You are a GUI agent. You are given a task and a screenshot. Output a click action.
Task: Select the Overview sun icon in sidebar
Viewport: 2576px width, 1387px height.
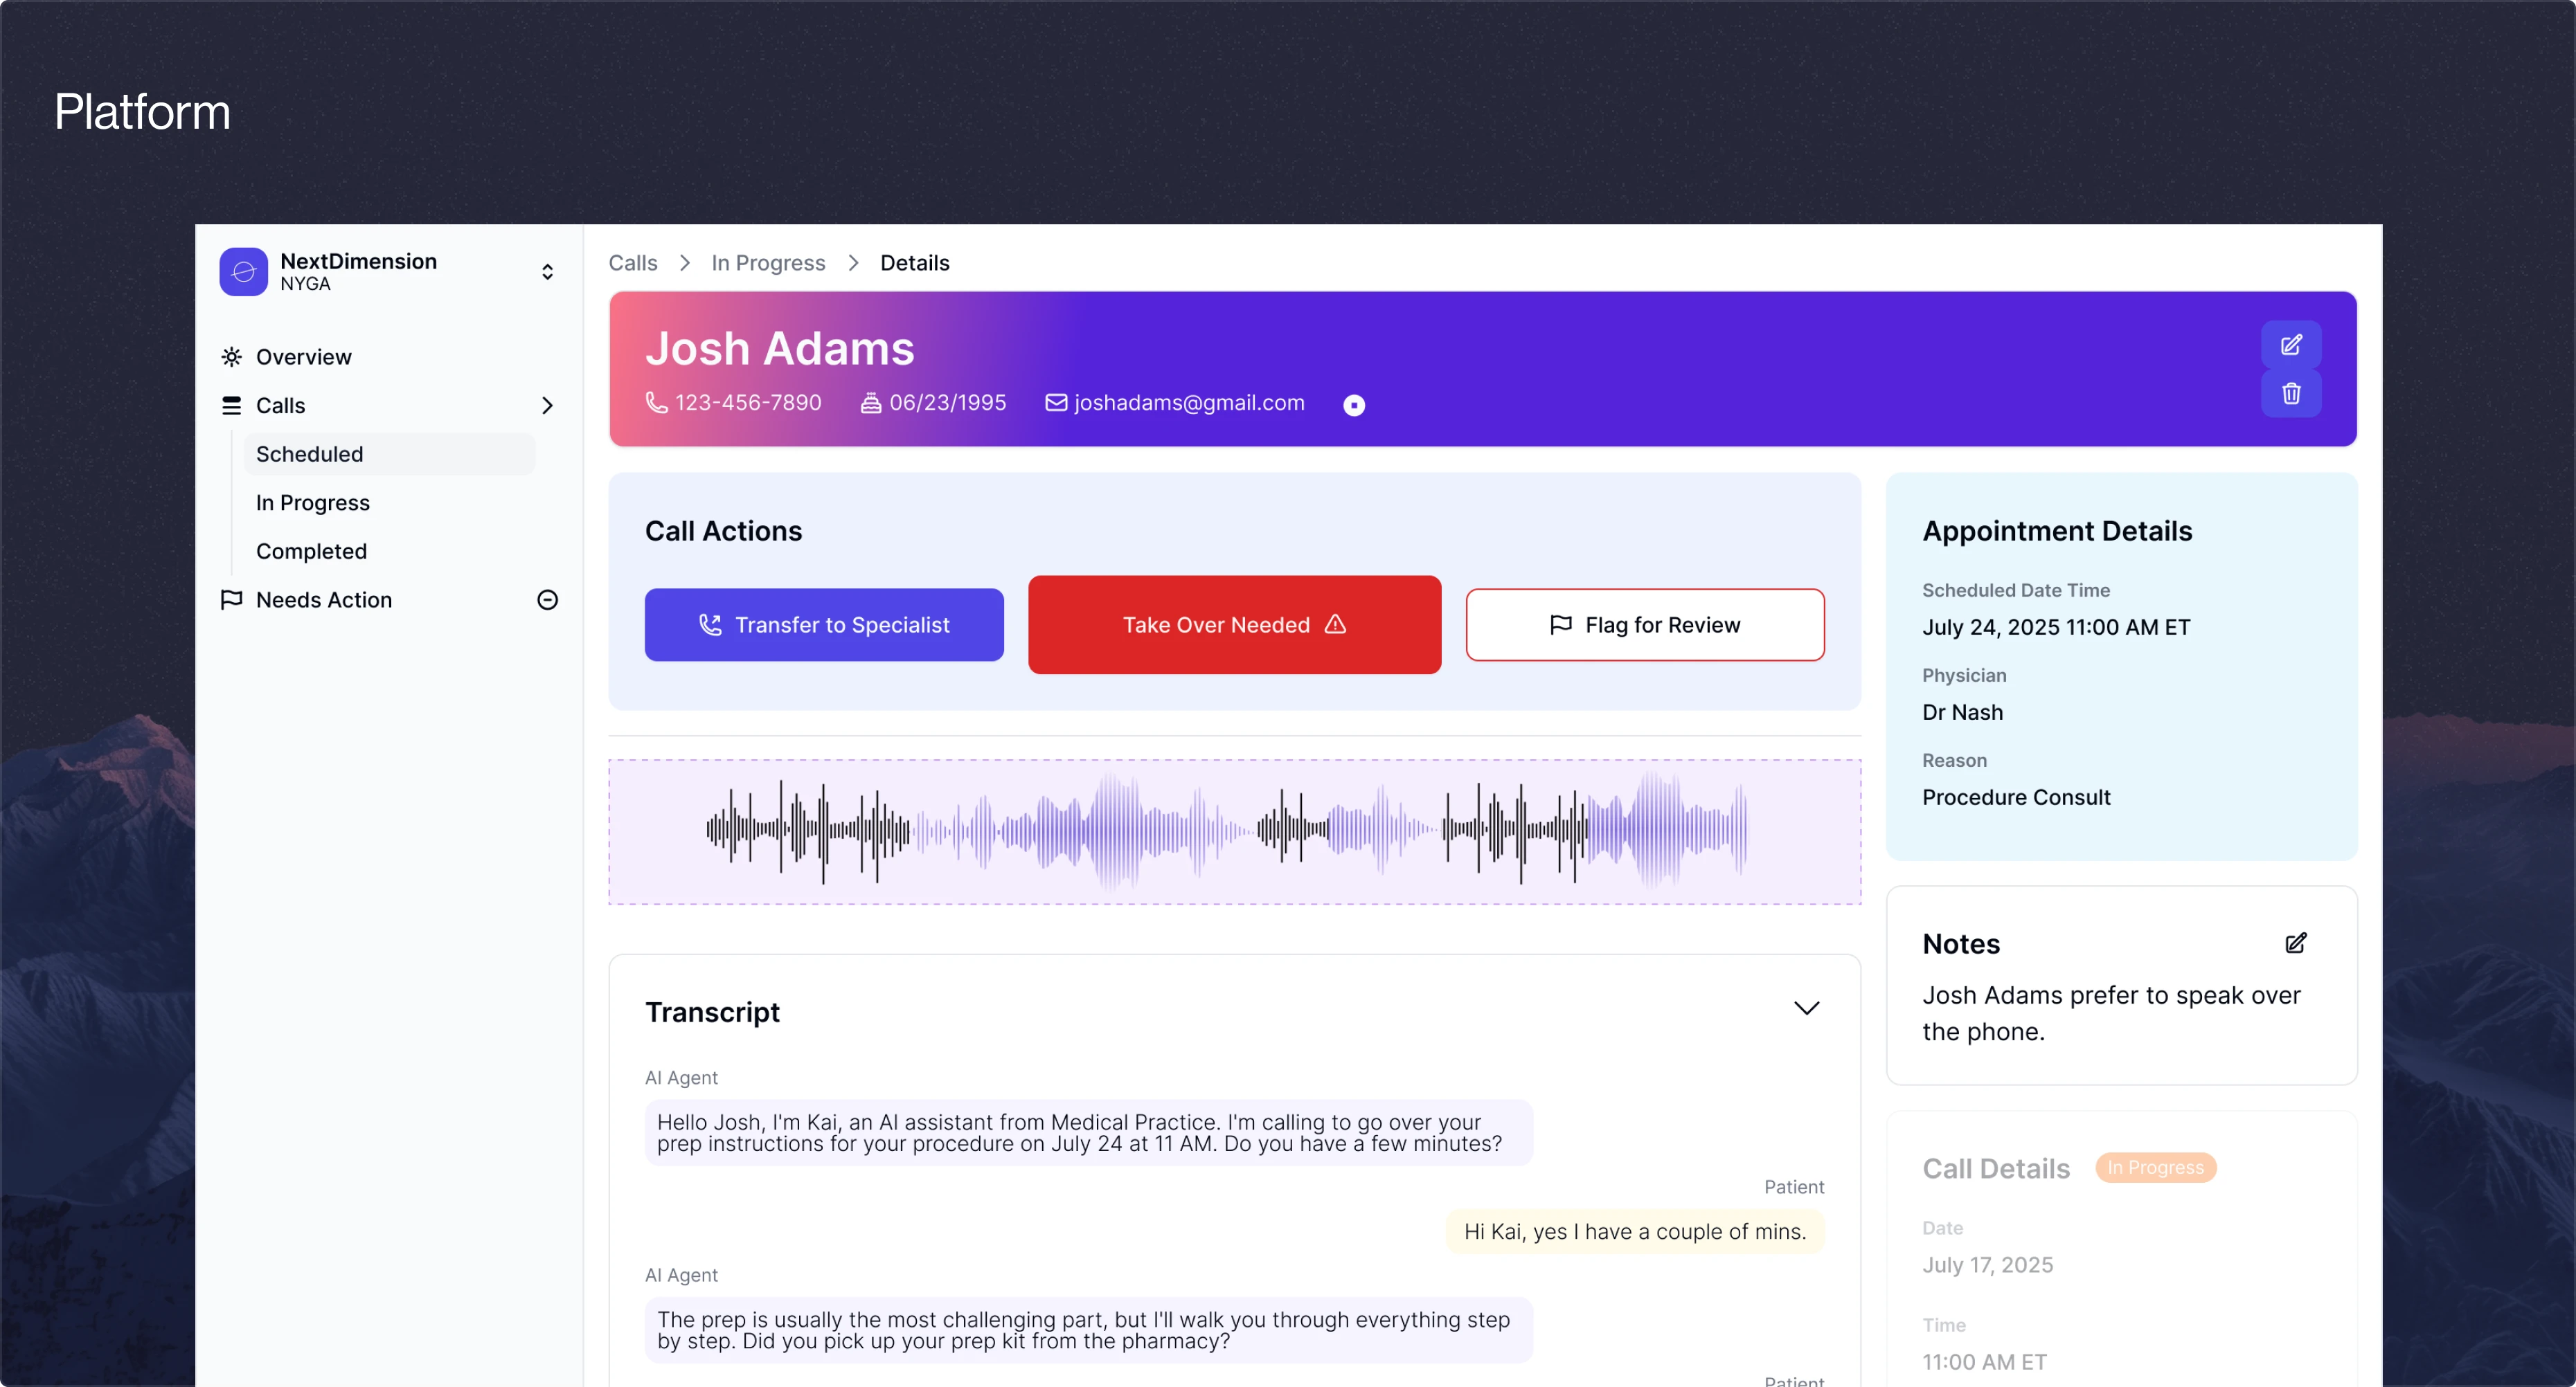[x=231, y=356]
